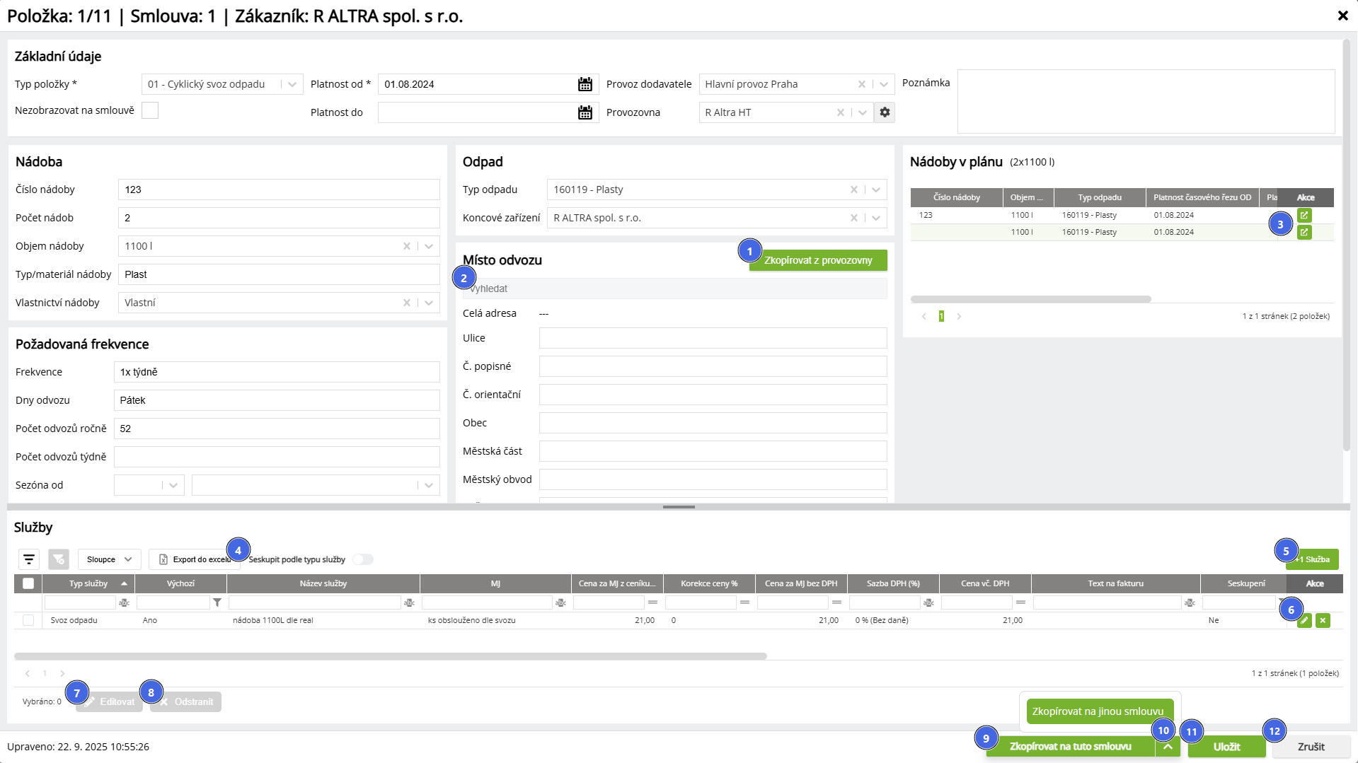Open the action icon of the unnumbered 1100 l plan row
Screen dimensions: 1358x763
(x=1304, y=232)
